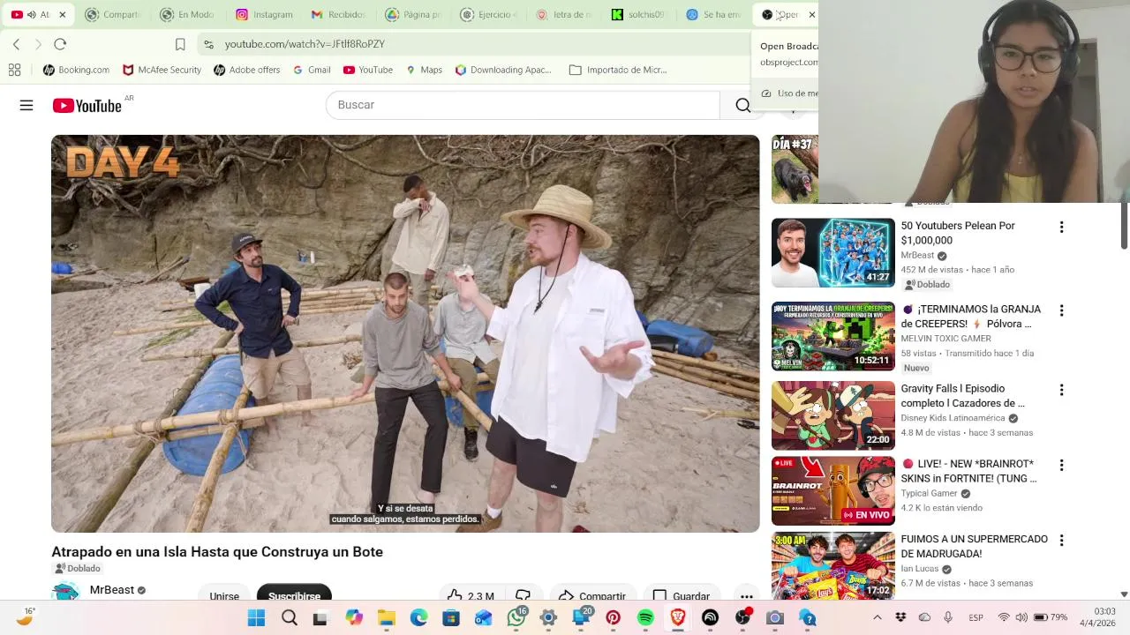The height and width of the screenshot is (635, 1130).
Task: Open the McAfee Security bookmark
Action: point(162,70)
